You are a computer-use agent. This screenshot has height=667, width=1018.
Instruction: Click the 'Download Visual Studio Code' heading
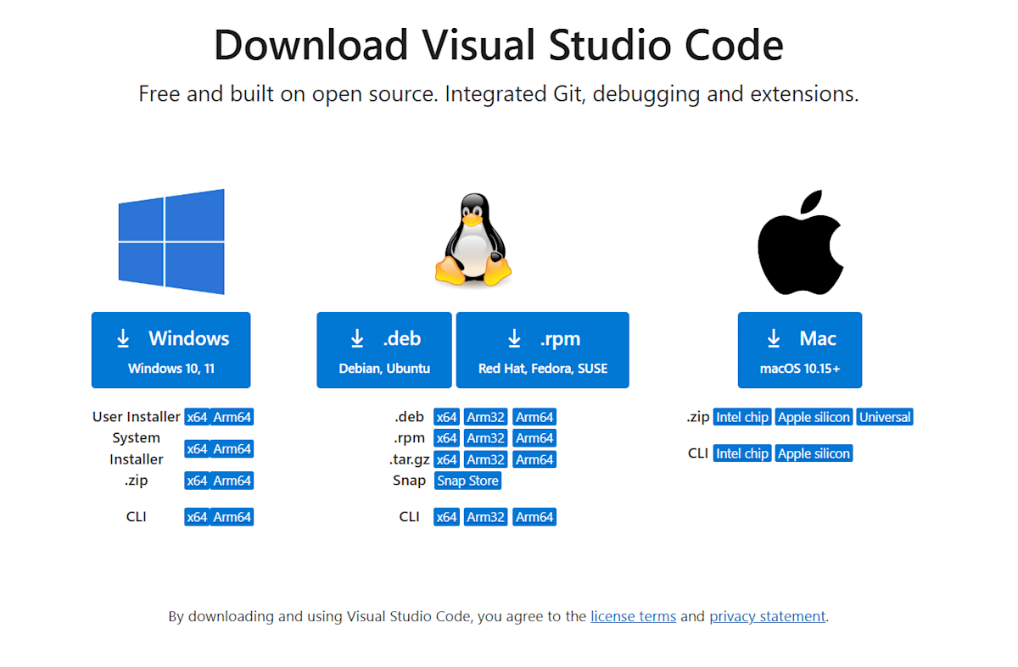point(499,45)
